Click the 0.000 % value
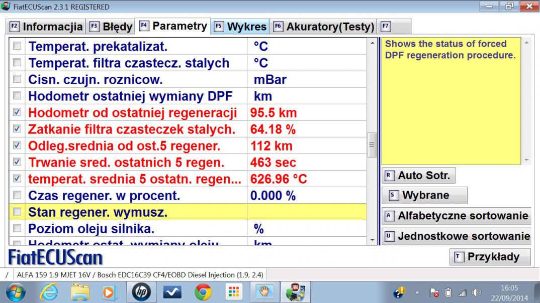The image size is (540, 303). click(x=273, y=196)
